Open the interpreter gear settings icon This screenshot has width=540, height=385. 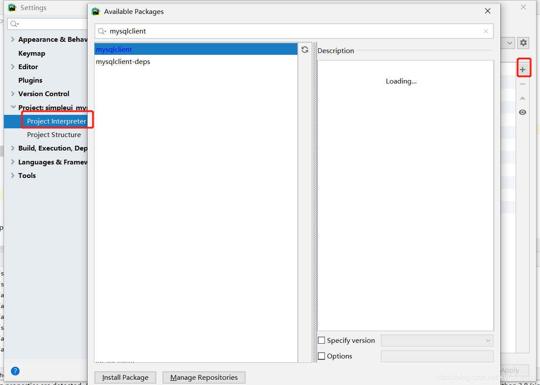(523, 43)
